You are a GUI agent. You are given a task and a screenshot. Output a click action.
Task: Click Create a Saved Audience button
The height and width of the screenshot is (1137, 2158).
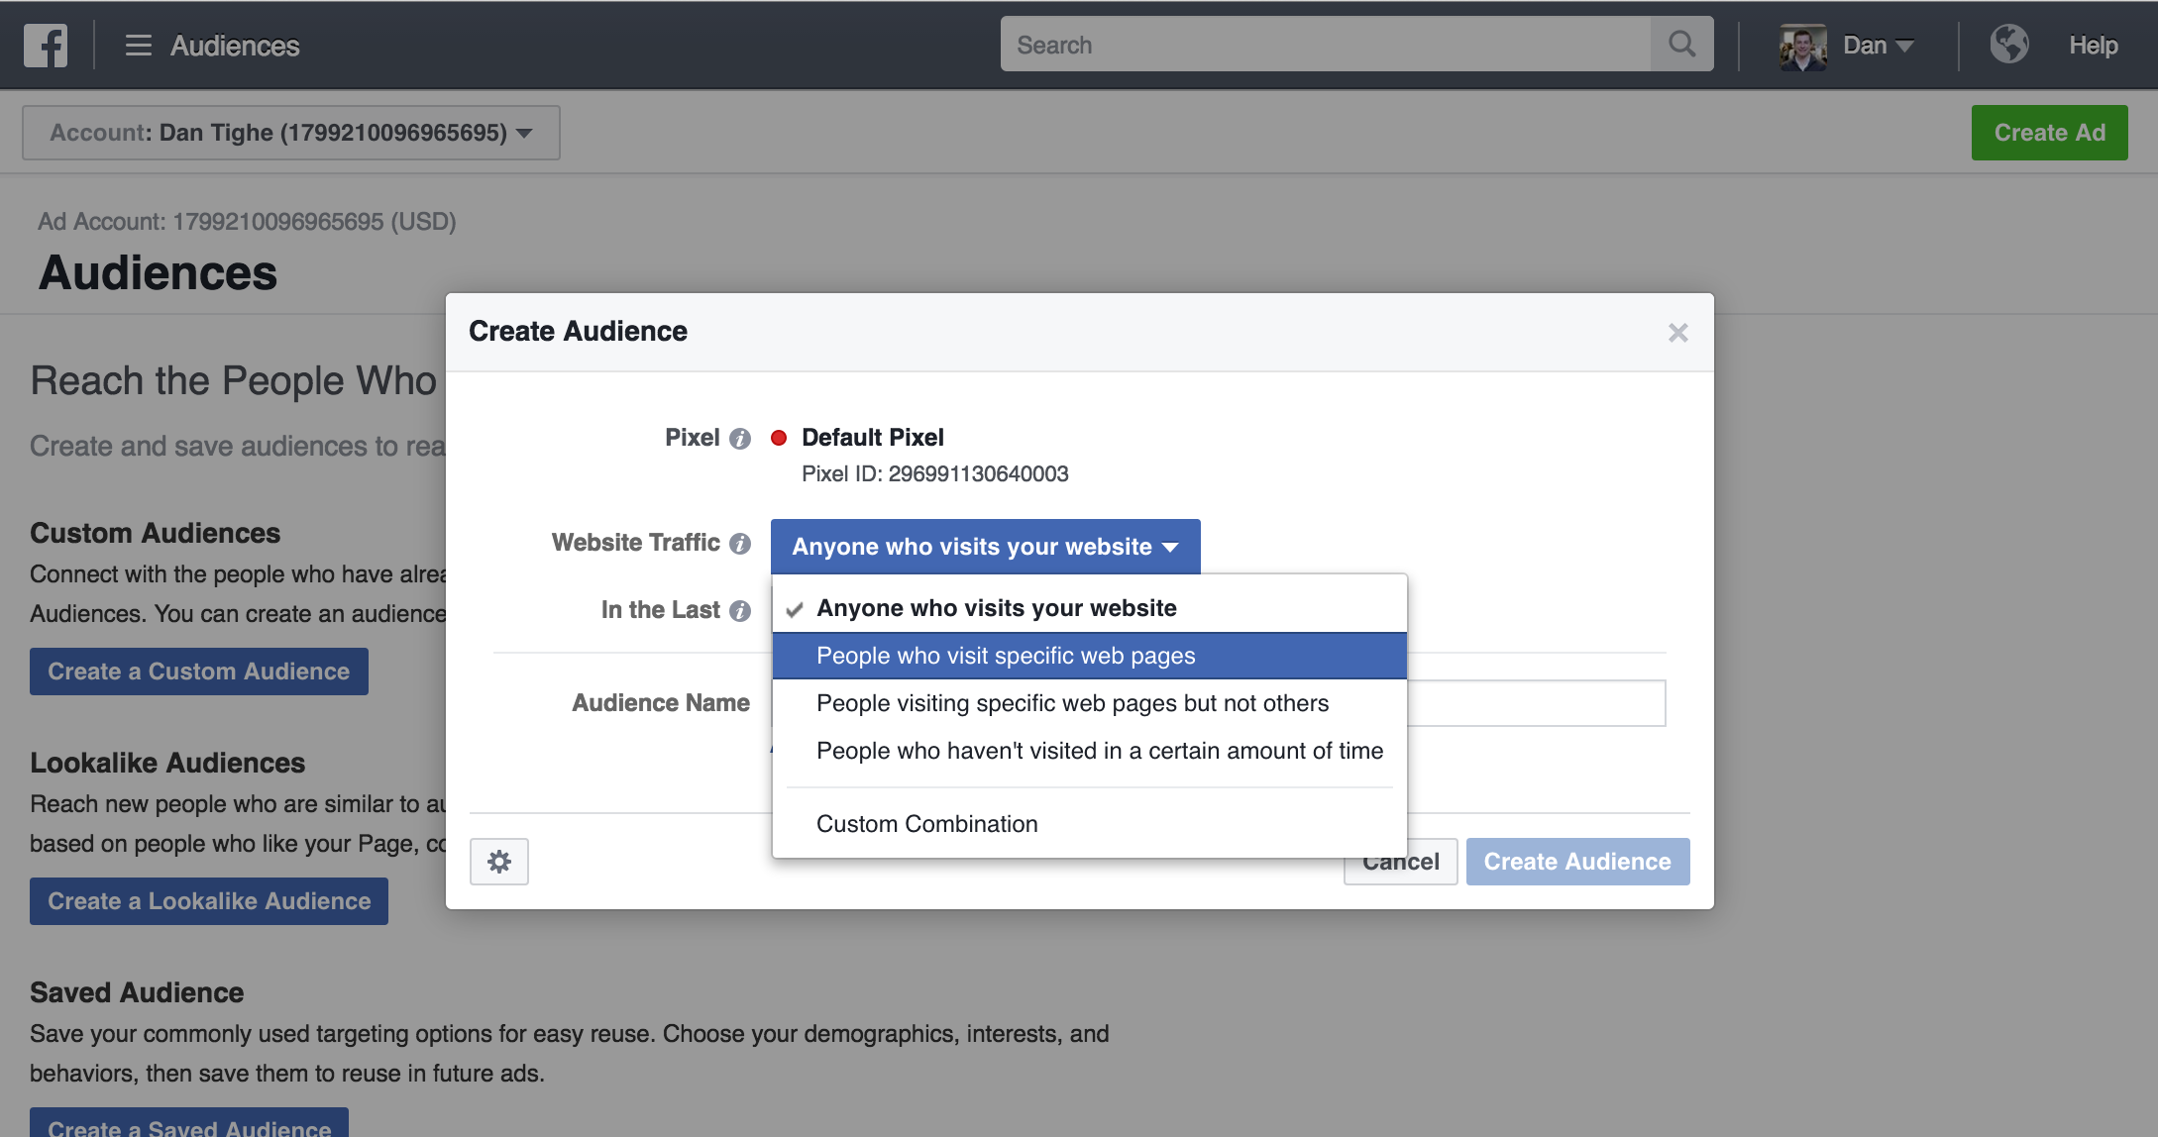pyautogui.click(x=189, y=1123)
